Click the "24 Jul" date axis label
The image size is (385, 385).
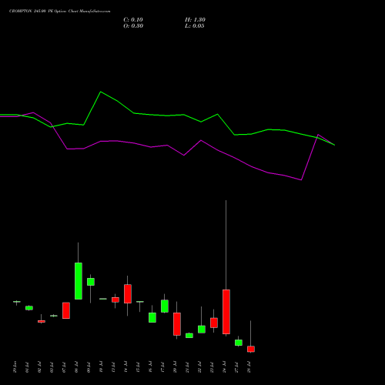pyautogui.click(x=225, y=367)
